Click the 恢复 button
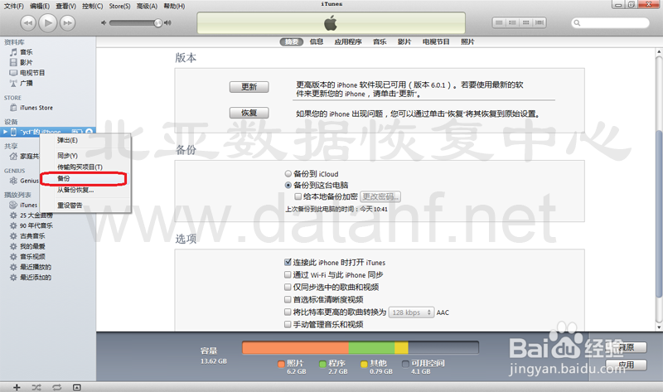The image size is (663, 392). (249, 113)
